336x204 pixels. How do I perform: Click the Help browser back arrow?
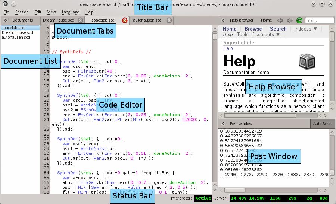[x=280, y=20]
